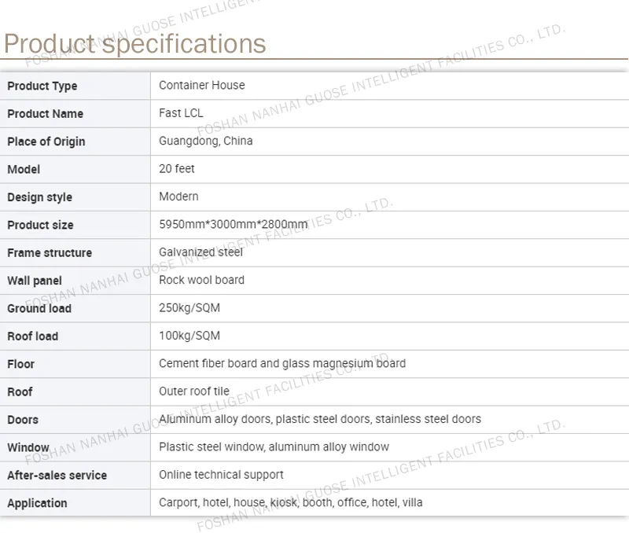This screenshot has height=533, width=629.
Task: Select the Guangdong, China value
Action: 206,141
